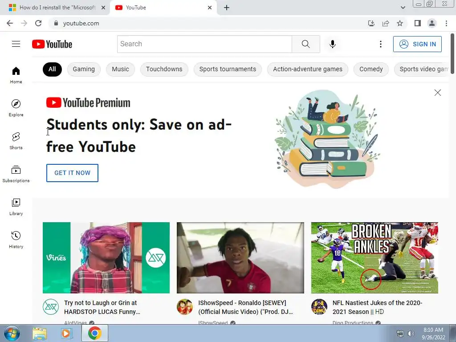Viewport: 456px width, 342px height.
Task: Open "IShowSpeed - Ronaldo [SEWEY]" title
Action: [245, 307]
